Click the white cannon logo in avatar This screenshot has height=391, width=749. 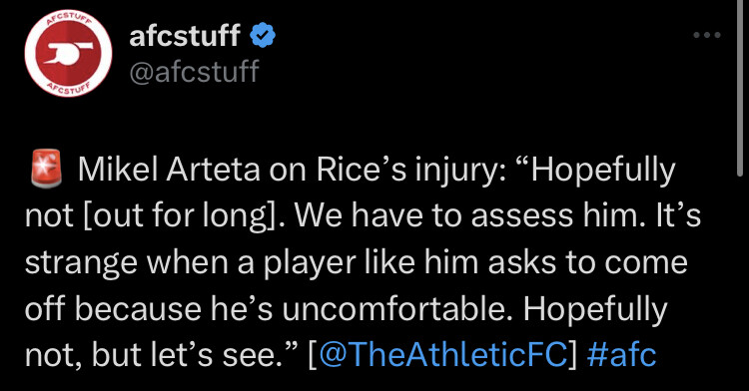(66, 55)
